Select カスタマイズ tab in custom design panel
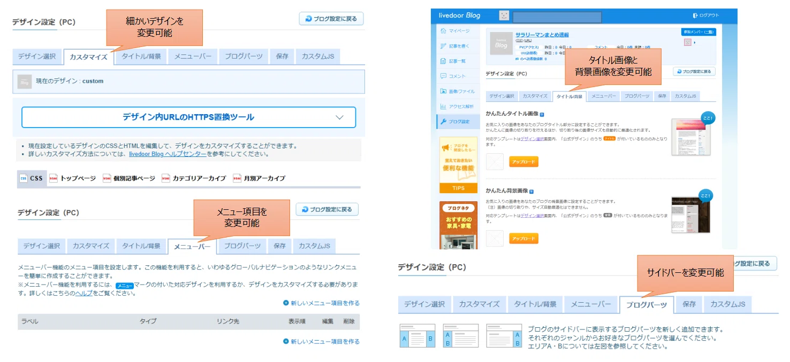 pyautogui.click(x=88, y=57)
